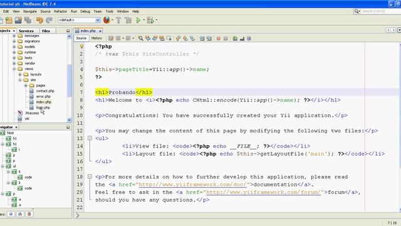Toggle the second Navigator filter button
The height and width of the screenshot is (226, 401).
point(20,214)
